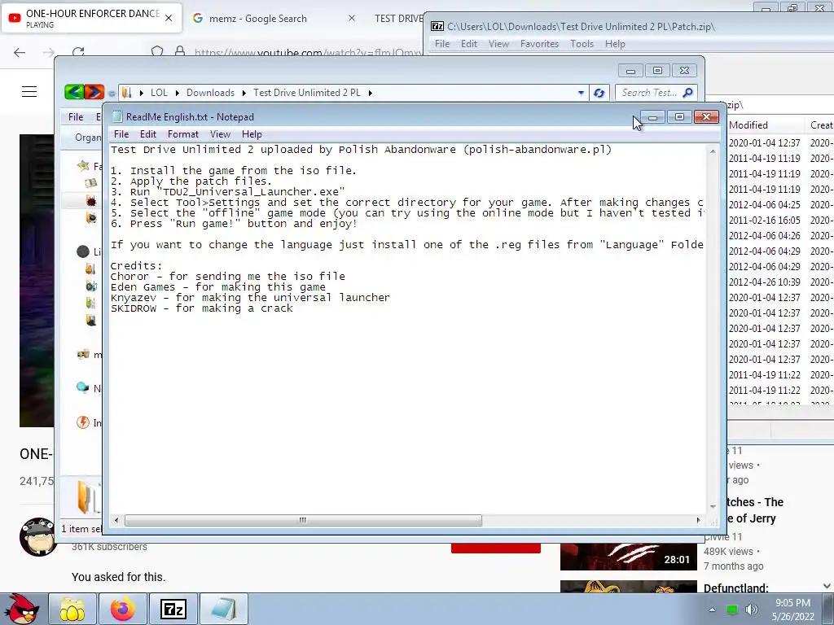Select Downloads in the Explorer breadcrumb
This screenshot has width=834, height=625.
point(210,93)
